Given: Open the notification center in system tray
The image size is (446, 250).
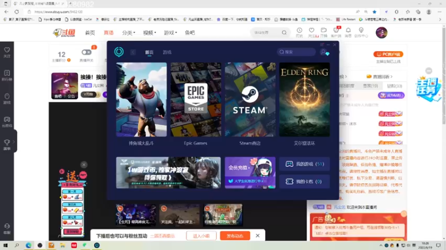Looking at the screenshot, I should (438, 245).
